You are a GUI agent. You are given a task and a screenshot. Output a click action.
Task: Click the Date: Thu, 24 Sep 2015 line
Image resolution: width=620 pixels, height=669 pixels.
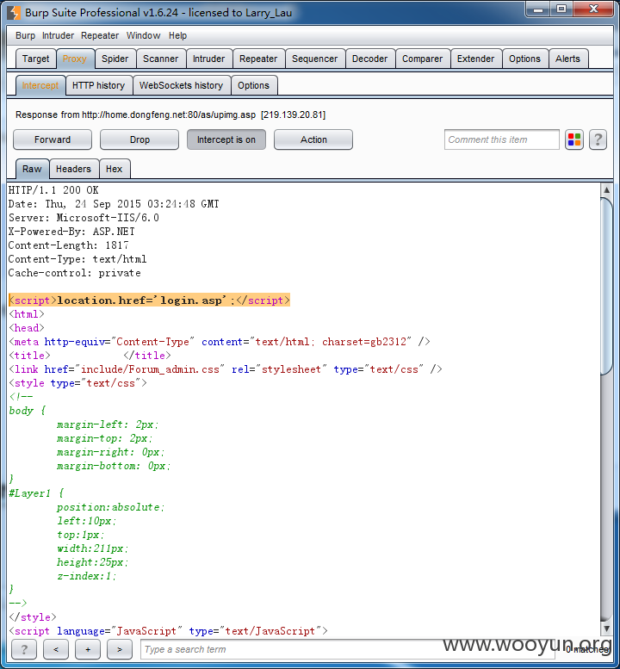coord(114,204)
